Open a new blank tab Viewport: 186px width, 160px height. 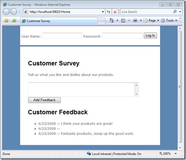(x=101, y=21)
